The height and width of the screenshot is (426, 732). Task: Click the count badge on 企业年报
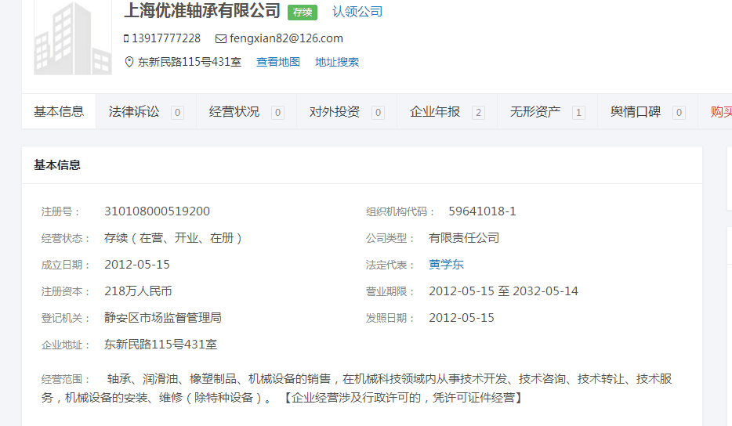point(478,113)
